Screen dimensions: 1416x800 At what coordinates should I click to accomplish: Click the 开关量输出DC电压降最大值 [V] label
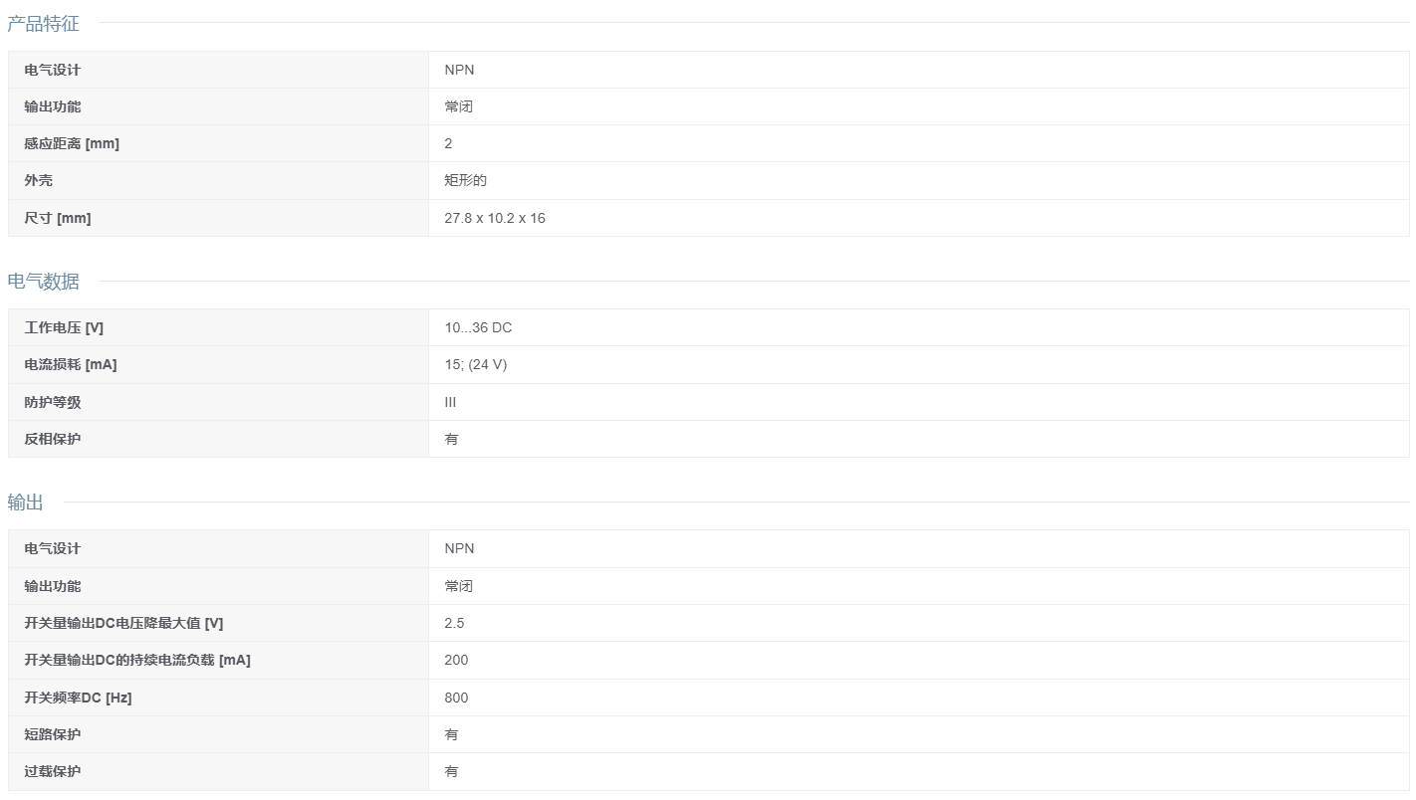pos(123,623)
